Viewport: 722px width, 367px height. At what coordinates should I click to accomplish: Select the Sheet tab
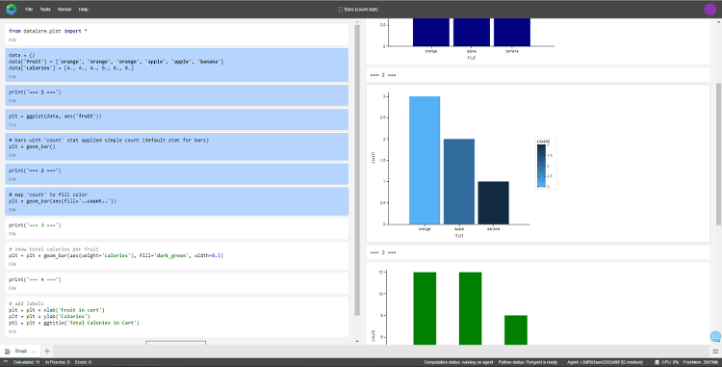[x=21, y=351]
